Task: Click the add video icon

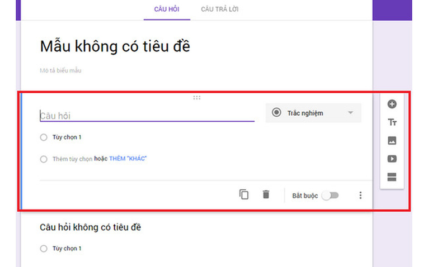Action: coord(392,159)
